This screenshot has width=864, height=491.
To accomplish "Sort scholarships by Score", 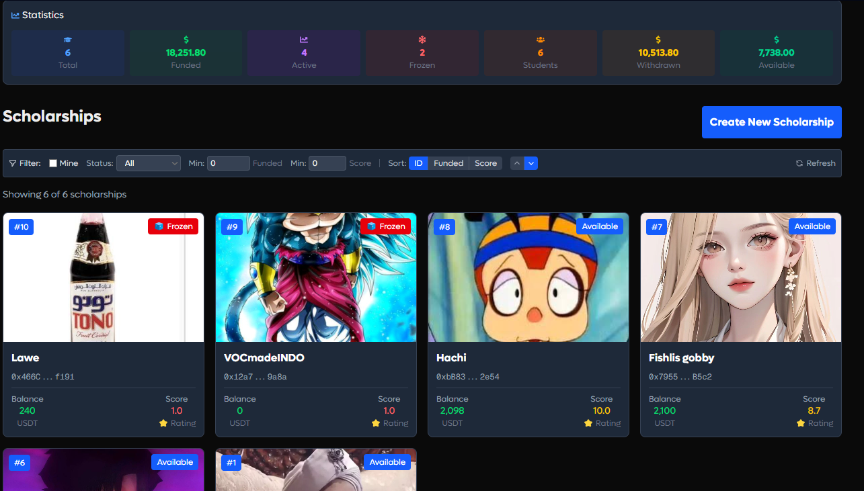I will coord(485,163).
